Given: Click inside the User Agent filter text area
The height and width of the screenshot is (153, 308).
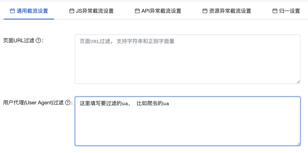Looking at the screenshot, I should click(188, 121).
